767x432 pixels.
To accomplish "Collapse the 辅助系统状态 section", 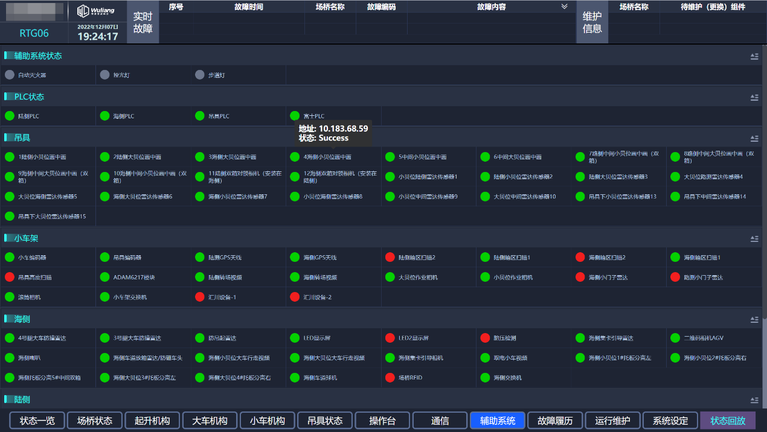I will 754,56.
